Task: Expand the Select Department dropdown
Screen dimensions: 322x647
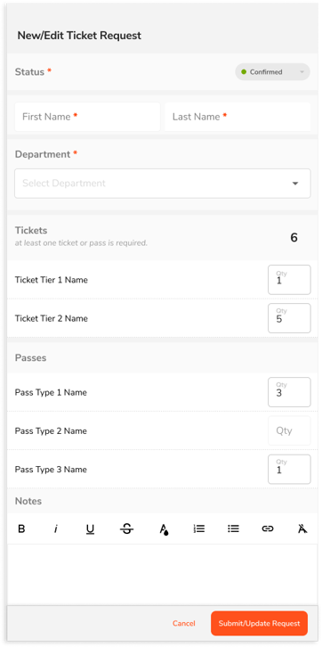Action: pos(163,184)
